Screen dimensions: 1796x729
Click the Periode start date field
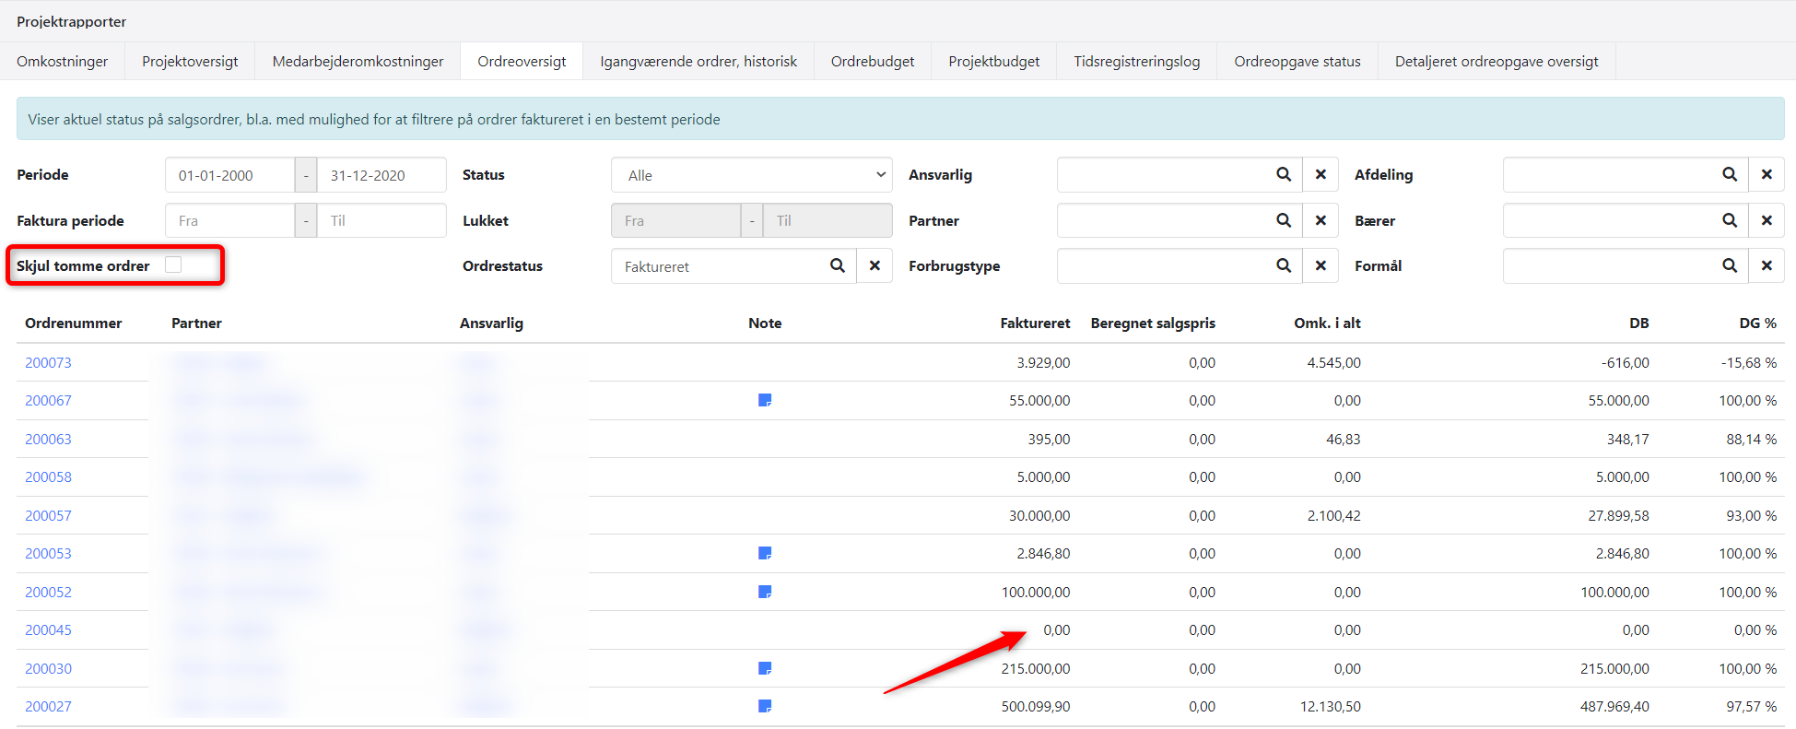coord(229,175)
